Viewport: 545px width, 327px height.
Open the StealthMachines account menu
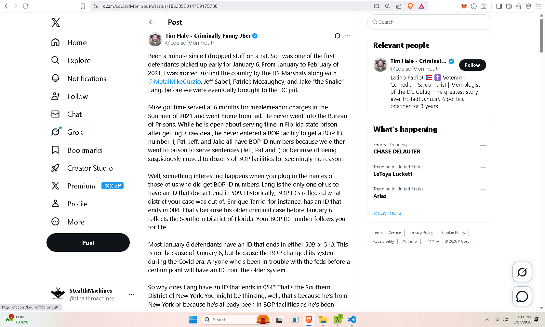pyautogui.click(x=131, y=294)
